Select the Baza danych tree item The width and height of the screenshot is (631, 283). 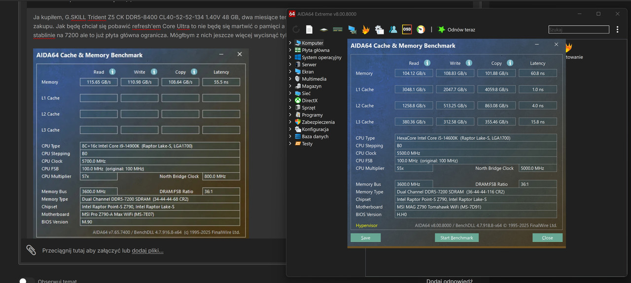(x=315, y=136)
